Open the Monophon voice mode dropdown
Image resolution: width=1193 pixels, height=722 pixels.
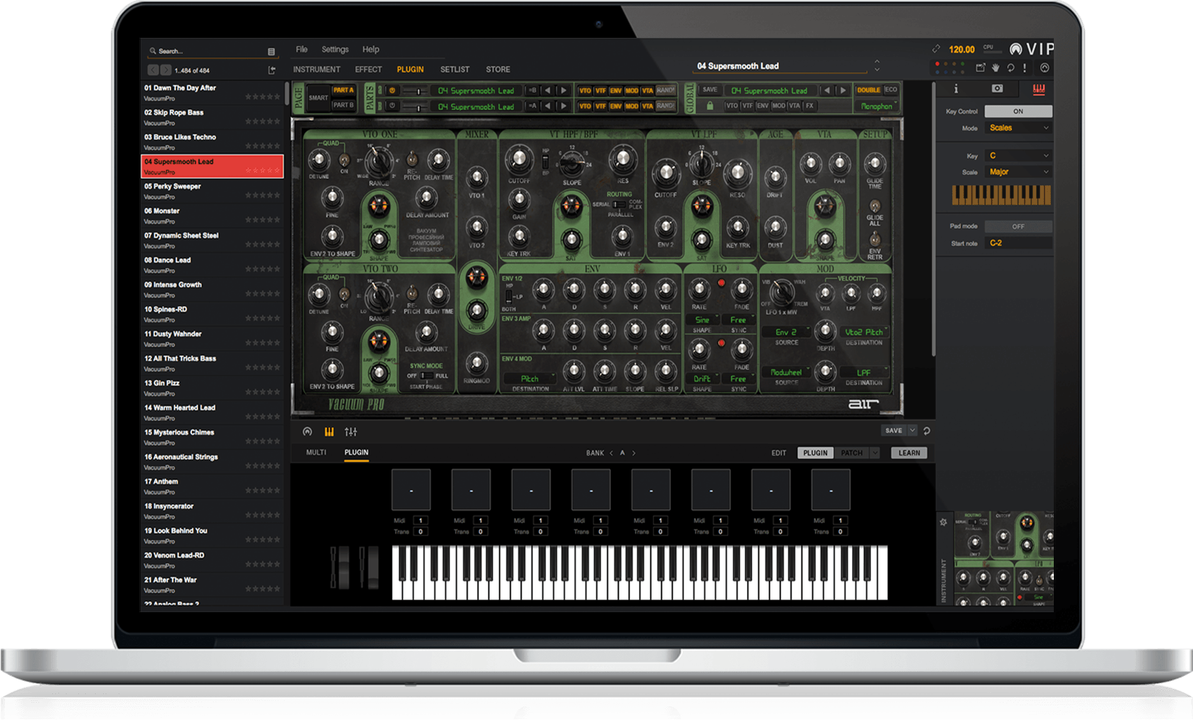[x=876, y=106]
